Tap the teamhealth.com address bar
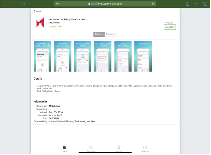Screen dimensions: 211x155 tap(105, 4)
